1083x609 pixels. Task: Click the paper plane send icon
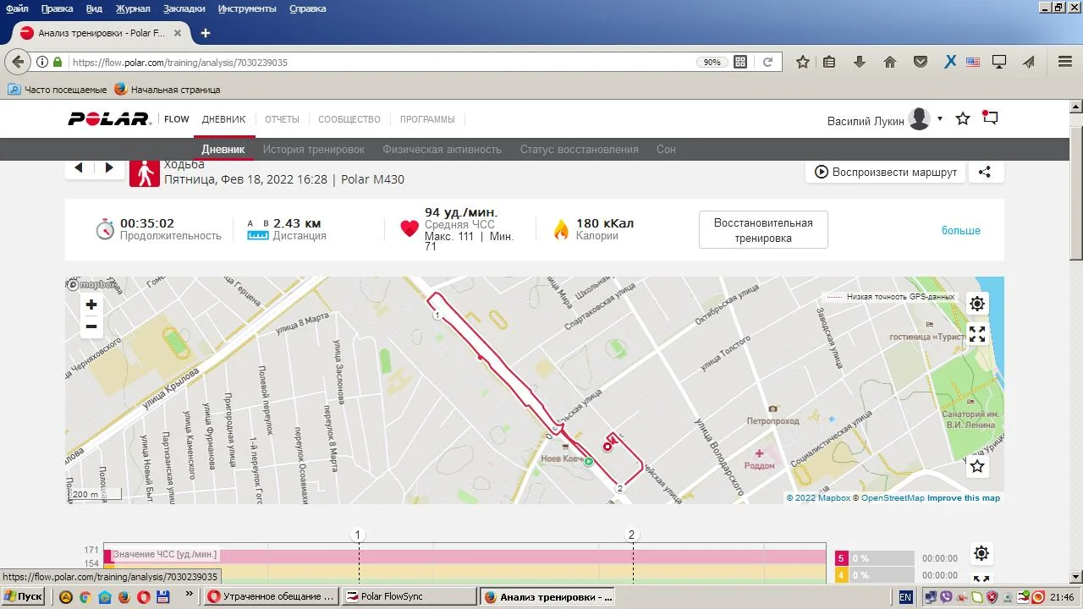[1029, 62]
